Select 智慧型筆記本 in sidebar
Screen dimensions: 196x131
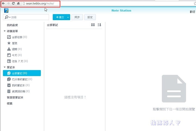(x=15, y=97)
